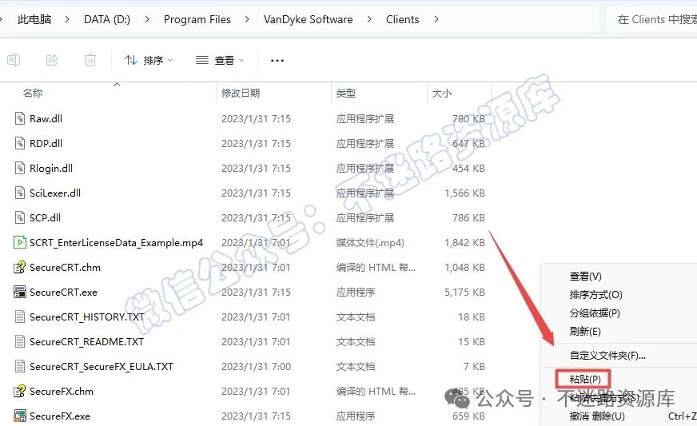Click the SciLexer.dll file icon
Viewport: 697px width, 426px height.
(x=19, y=193)
